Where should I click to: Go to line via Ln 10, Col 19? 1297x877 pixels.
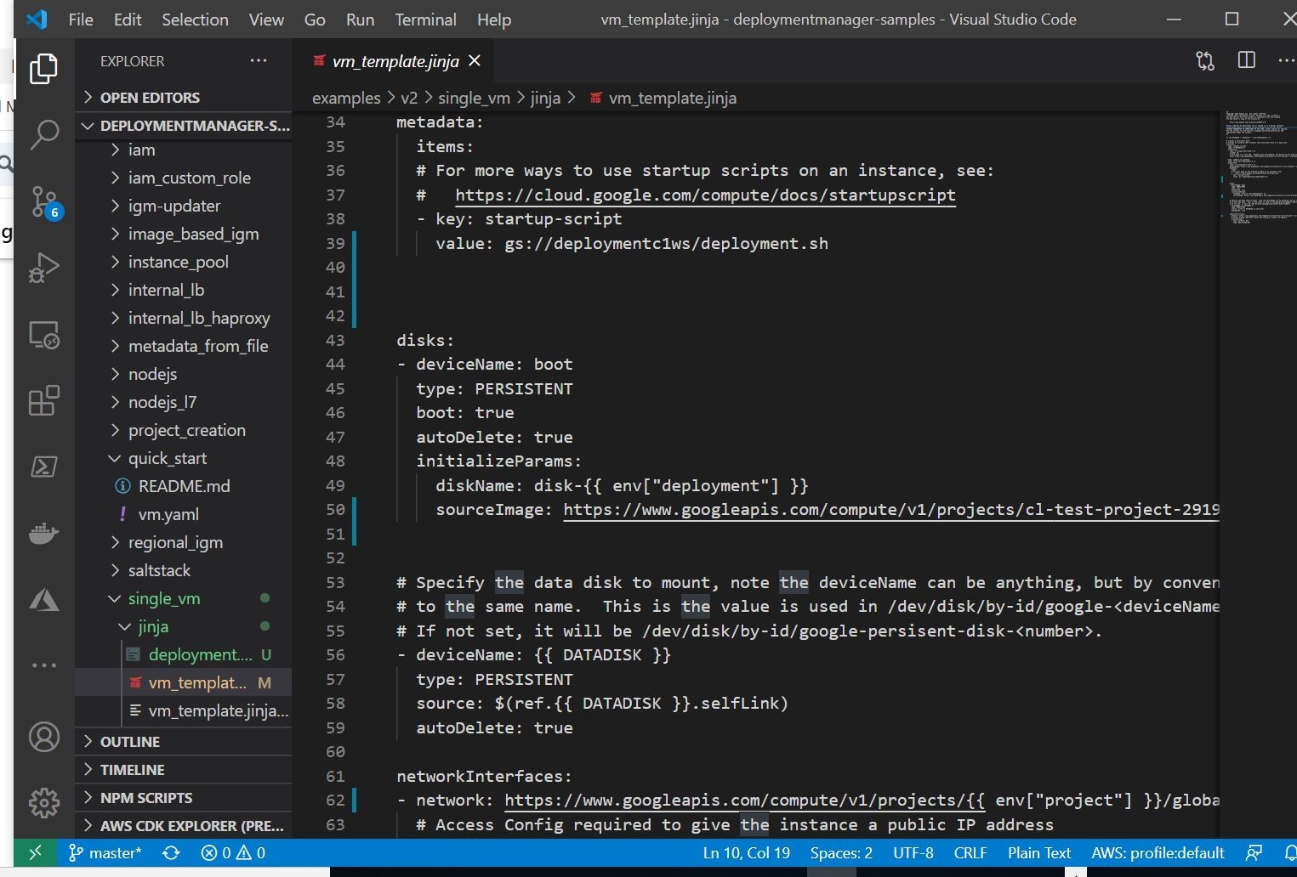click(x=746, y=852)
